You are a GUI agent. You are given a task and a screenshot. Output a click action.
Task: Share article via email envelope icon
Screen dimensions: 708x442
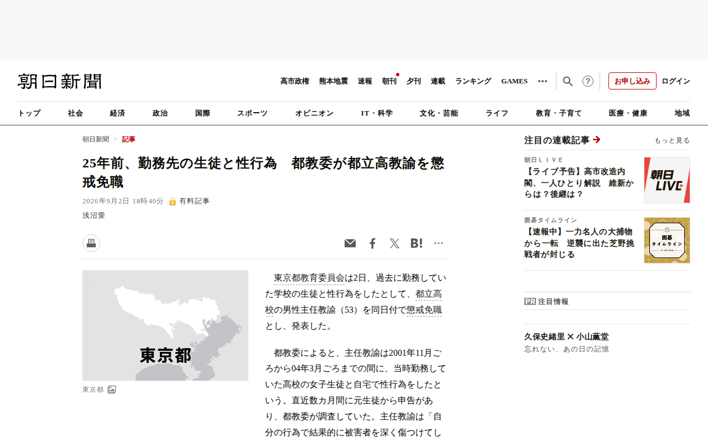pyautogui.click(x=350, y=243)
